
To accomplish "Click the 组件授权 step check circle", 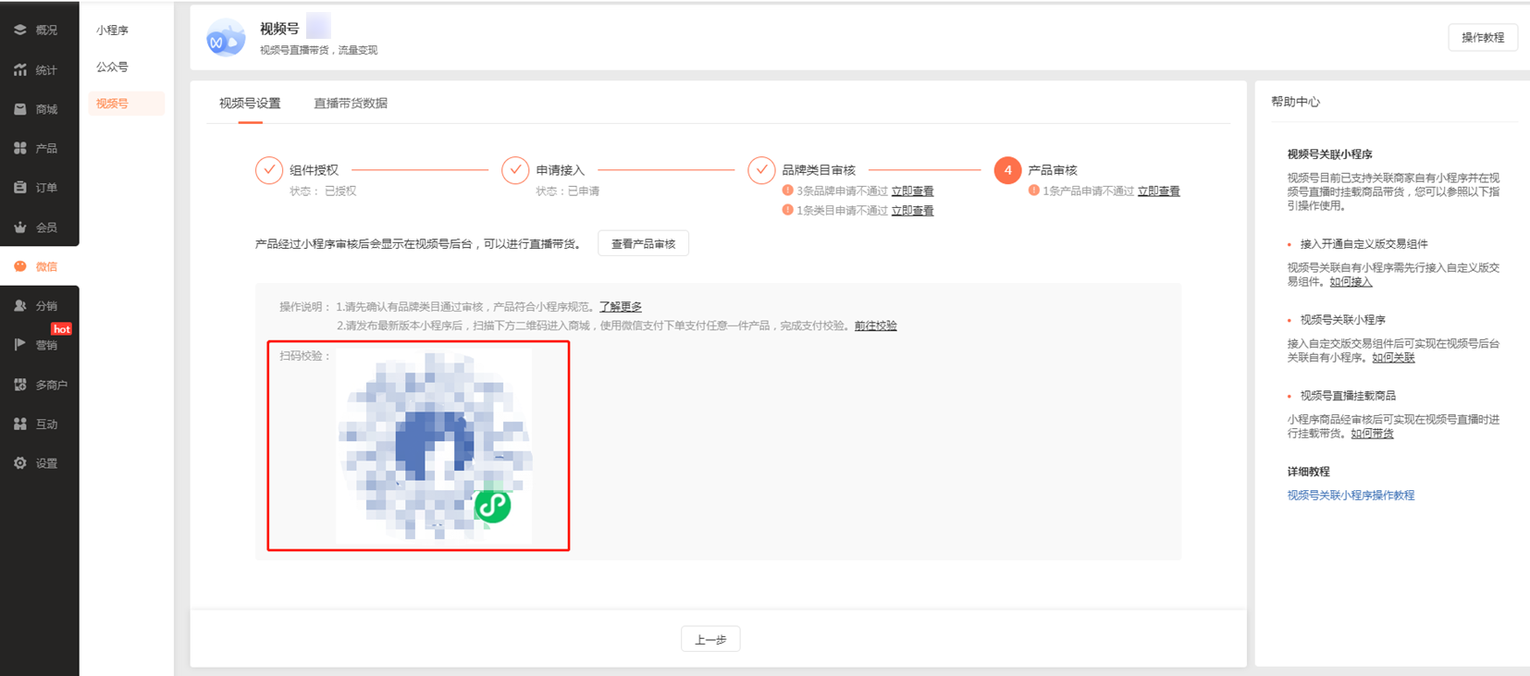I will click(x=269, y=170).
